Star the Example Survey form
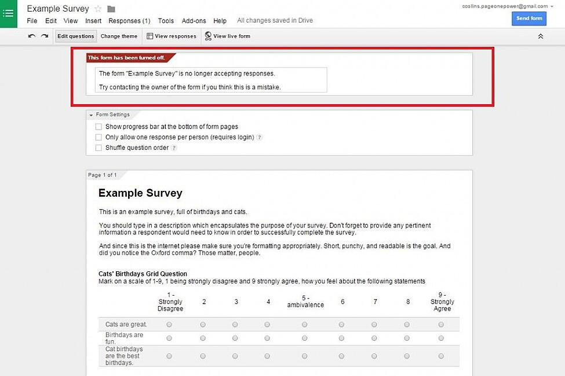Viewport: 565px width, 376px height. pyautogui.click(x=99, y=8)
